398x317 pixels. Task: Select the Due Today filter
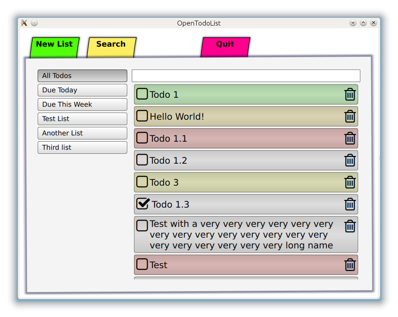(x=82, y=90)
